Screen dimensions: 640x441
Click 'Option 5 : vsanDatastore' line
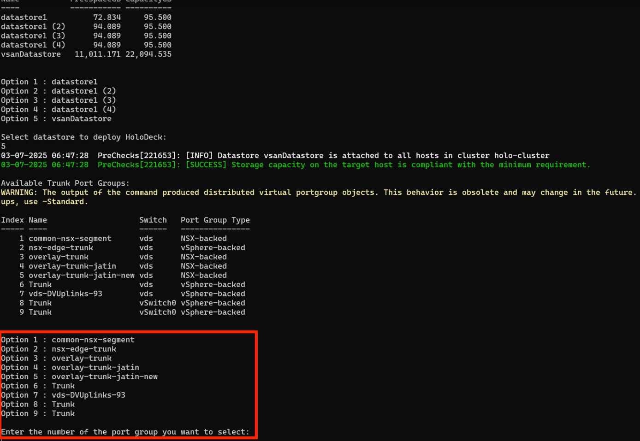click(x=56, y=118)
